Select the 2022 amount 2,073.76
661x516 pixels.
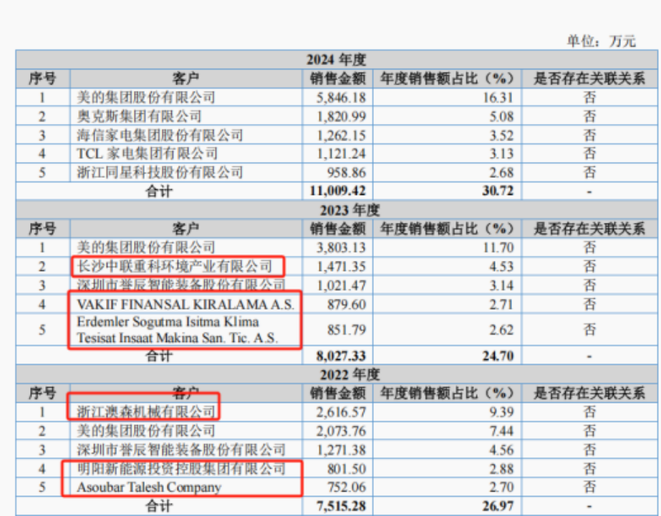[341, 431]
